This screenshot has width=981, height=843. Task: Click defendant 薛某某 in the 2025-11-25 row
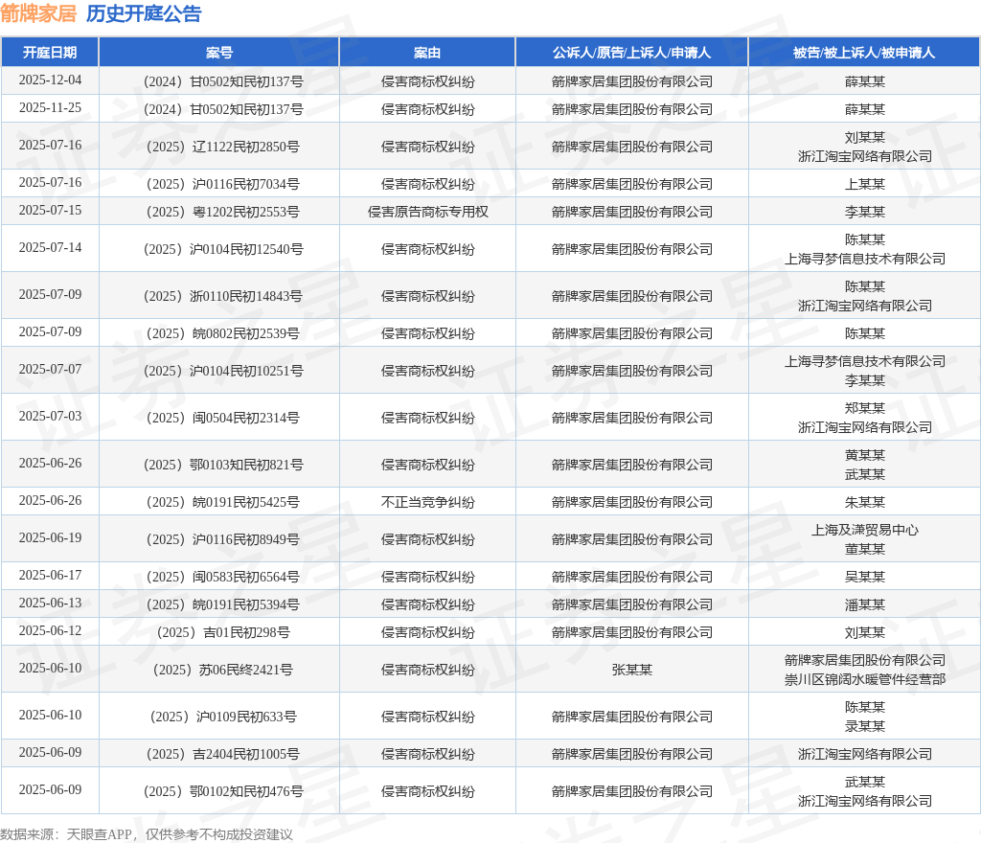[x=865, y=109]
